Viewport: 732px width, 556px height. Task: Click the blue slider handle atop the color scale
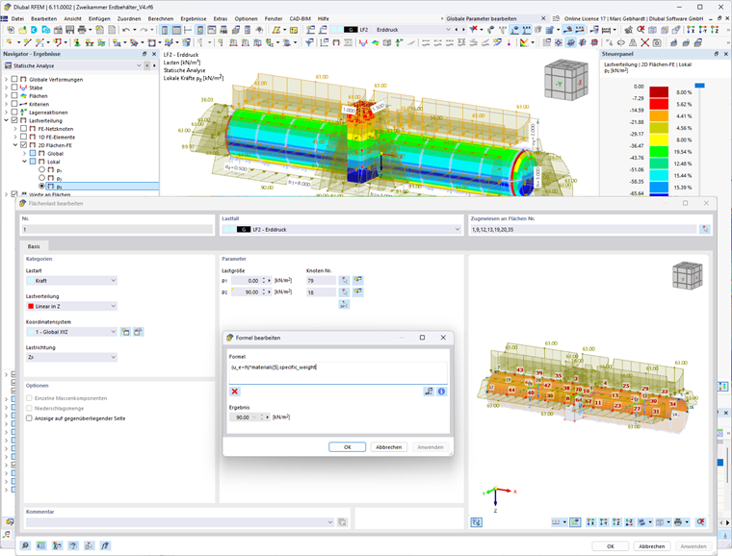pos(699,86)
